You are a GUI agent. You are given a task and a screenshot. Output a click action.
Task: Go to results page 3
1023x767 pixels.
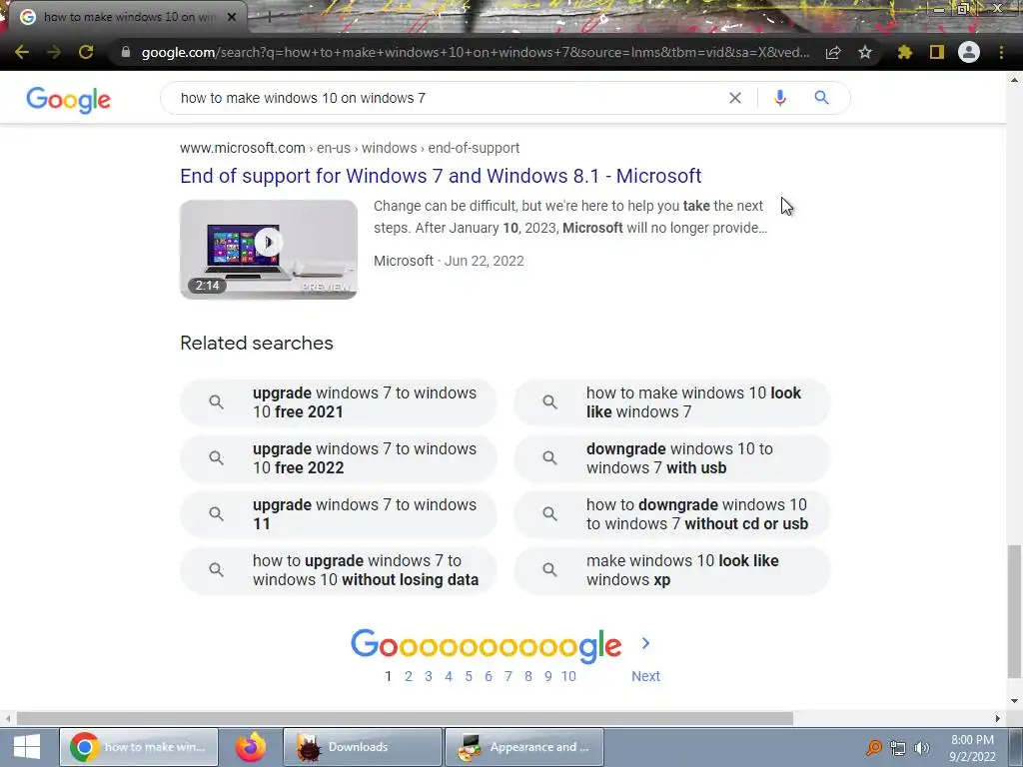click(429, 676)
